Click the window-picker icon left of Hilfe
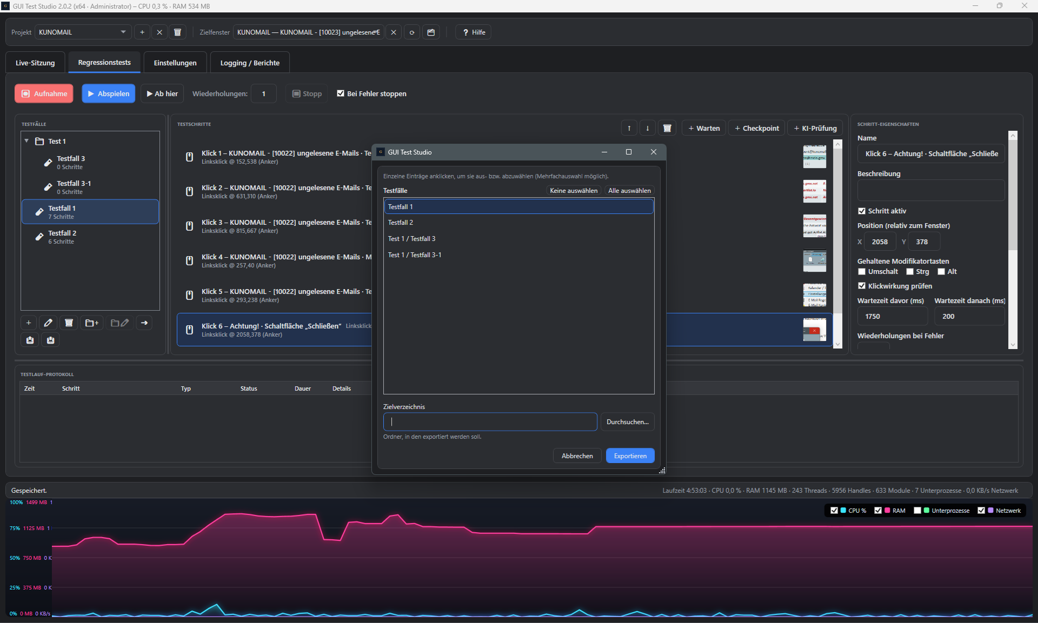This screenshot has width=1038, height=623. coord(431,32)
